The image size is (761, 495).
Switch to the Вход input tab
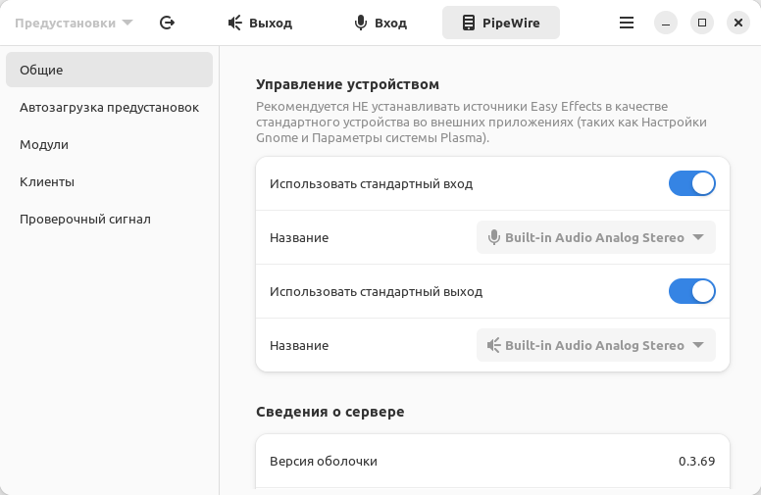pyautogui.click(x=380, y=23)
